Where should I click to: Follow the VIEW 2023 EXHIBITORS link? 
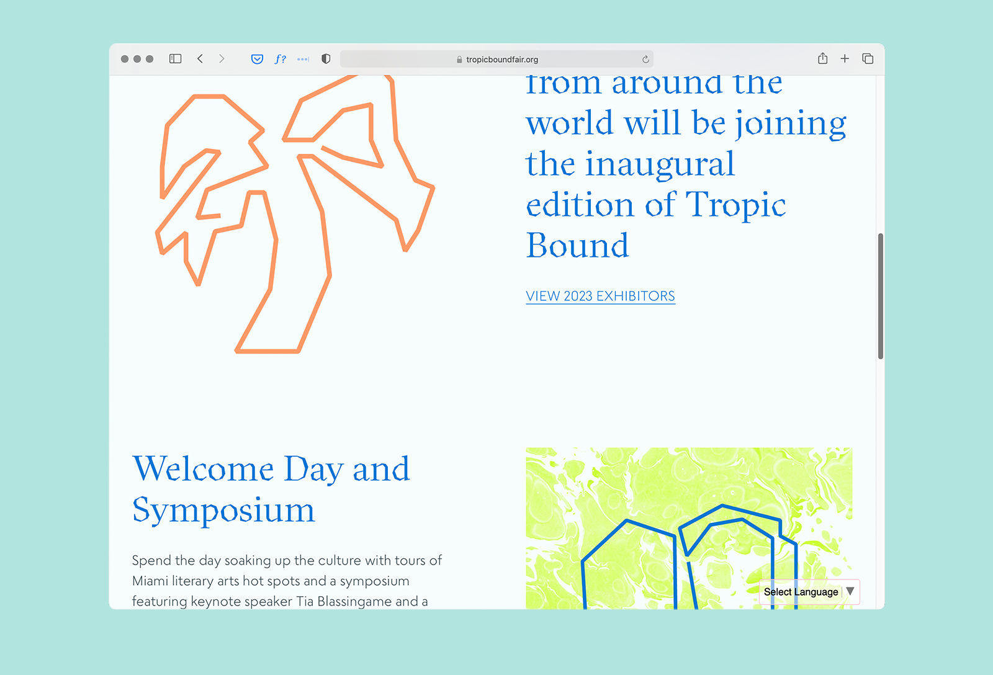[600, 296]
